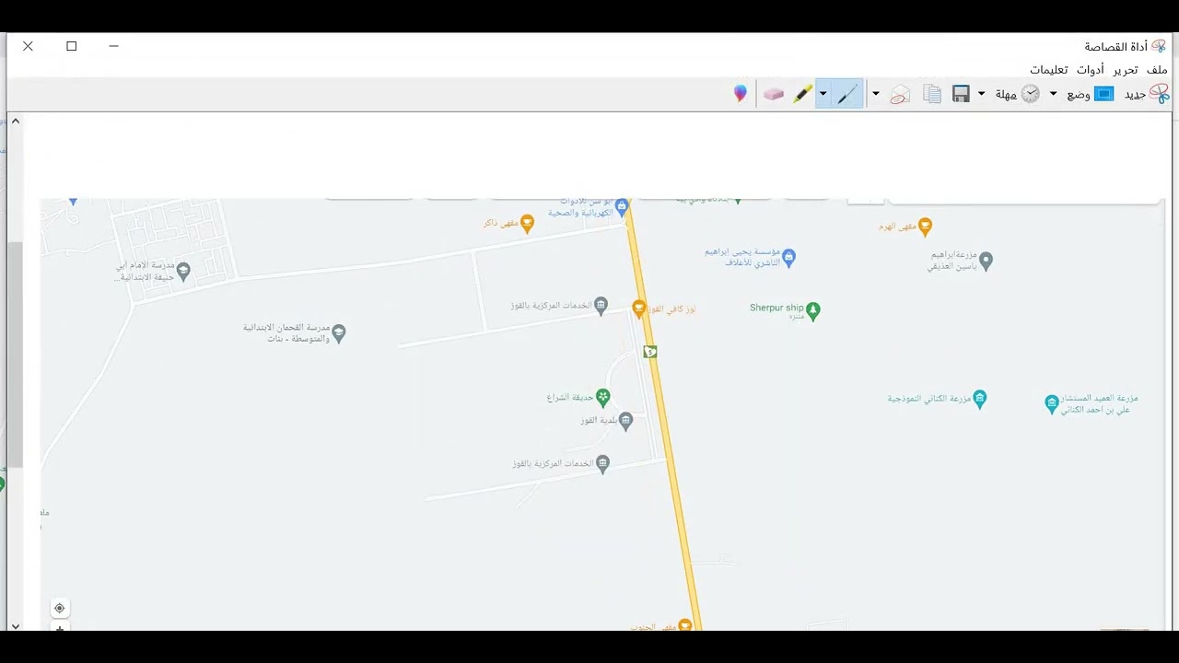The width and height of the screenshot is (1179, 663).
Task: Click the vertical scrollbar thumb
Action: point(15,355)
